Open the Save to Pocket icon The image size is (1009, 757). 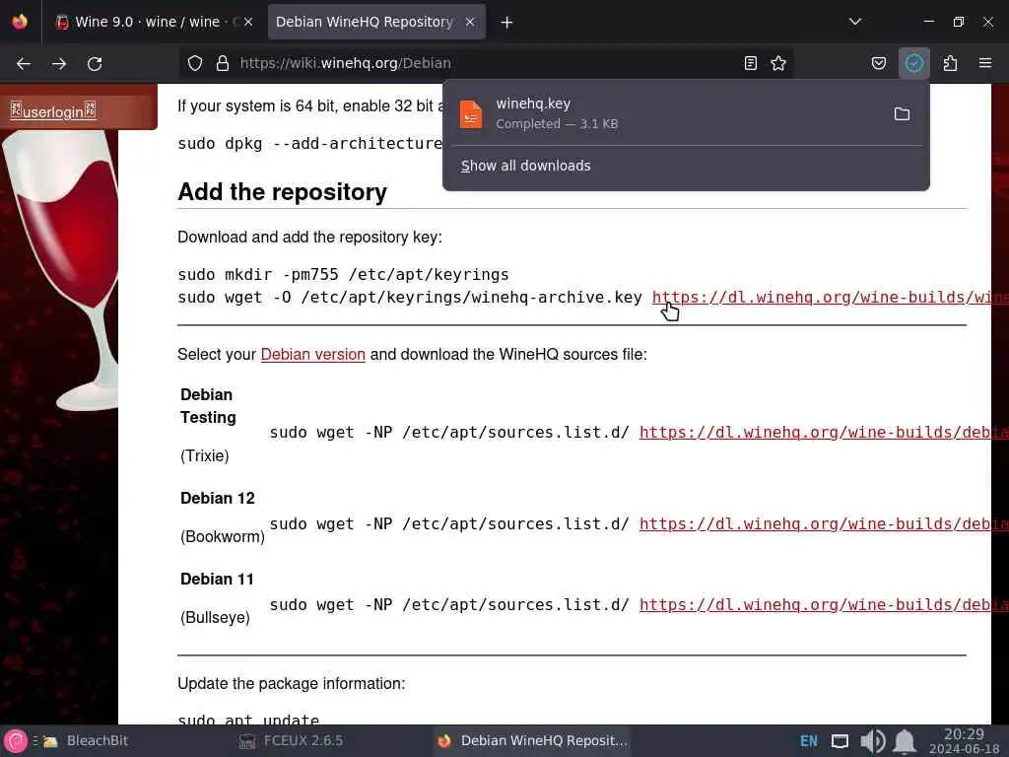click(x=878, y=63)
